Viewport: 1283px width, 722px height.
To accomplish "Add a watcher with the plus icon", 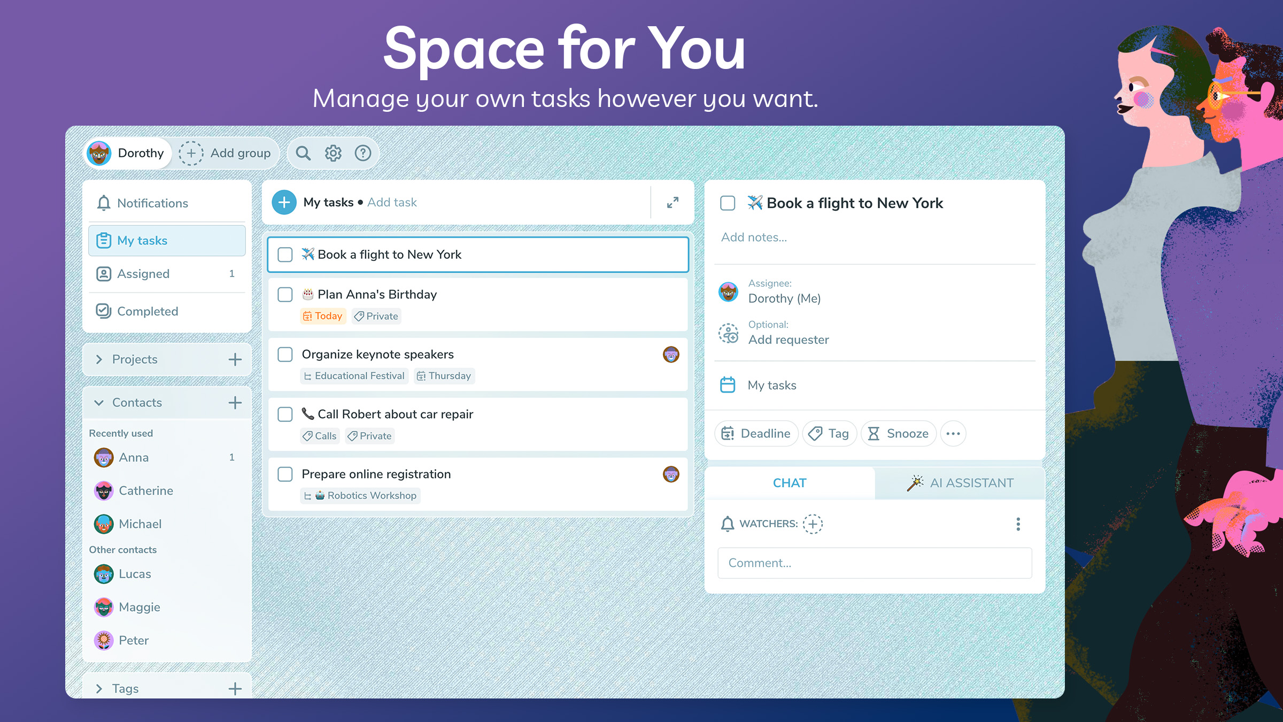I will tap(813, 524).
